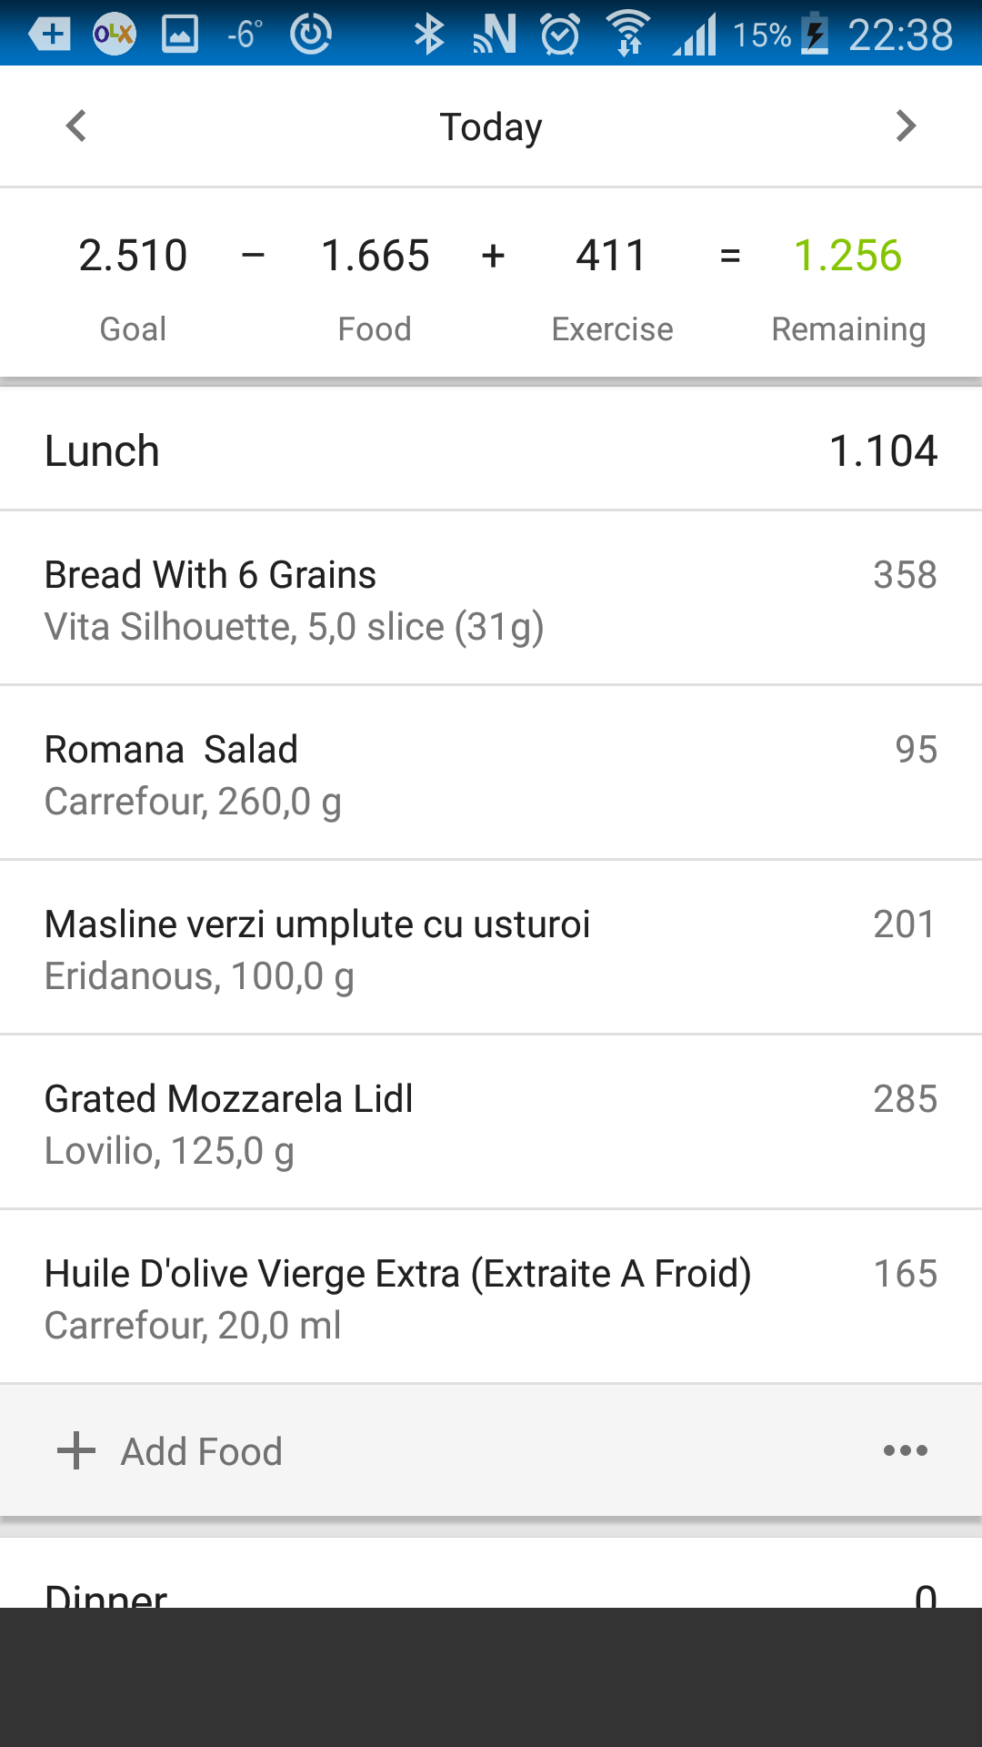Open Grated Mozzarela Lidl entry
Viewport: 982px width, 1747px height.
pos(491,1123)
